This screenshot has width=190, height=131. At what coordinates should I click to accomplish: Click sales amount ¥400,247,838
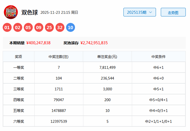[39, 43]
